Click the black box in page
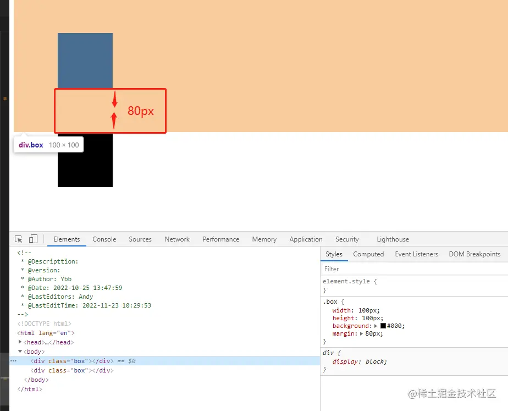The image size is (508, 411). [85, 160]
